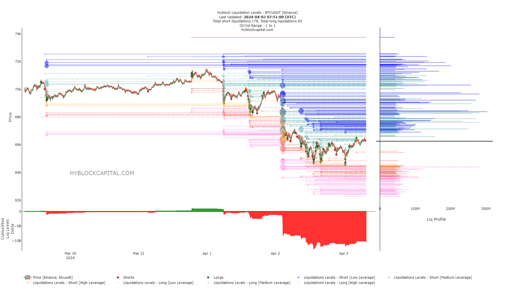Click the 72k price axis label
The height and width of the screenshot is (290, 515).
tap(18, 62)
